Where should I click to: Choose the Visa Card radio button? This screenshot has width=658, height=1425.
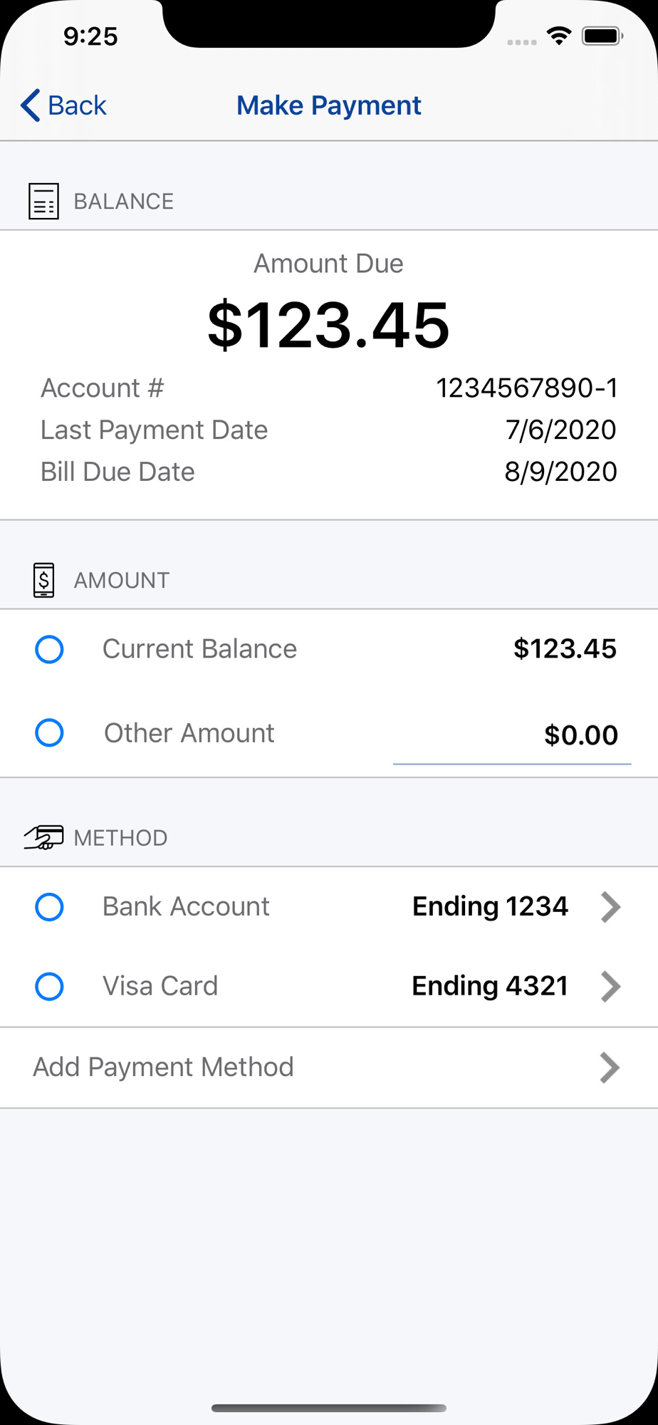pos(50,987)
